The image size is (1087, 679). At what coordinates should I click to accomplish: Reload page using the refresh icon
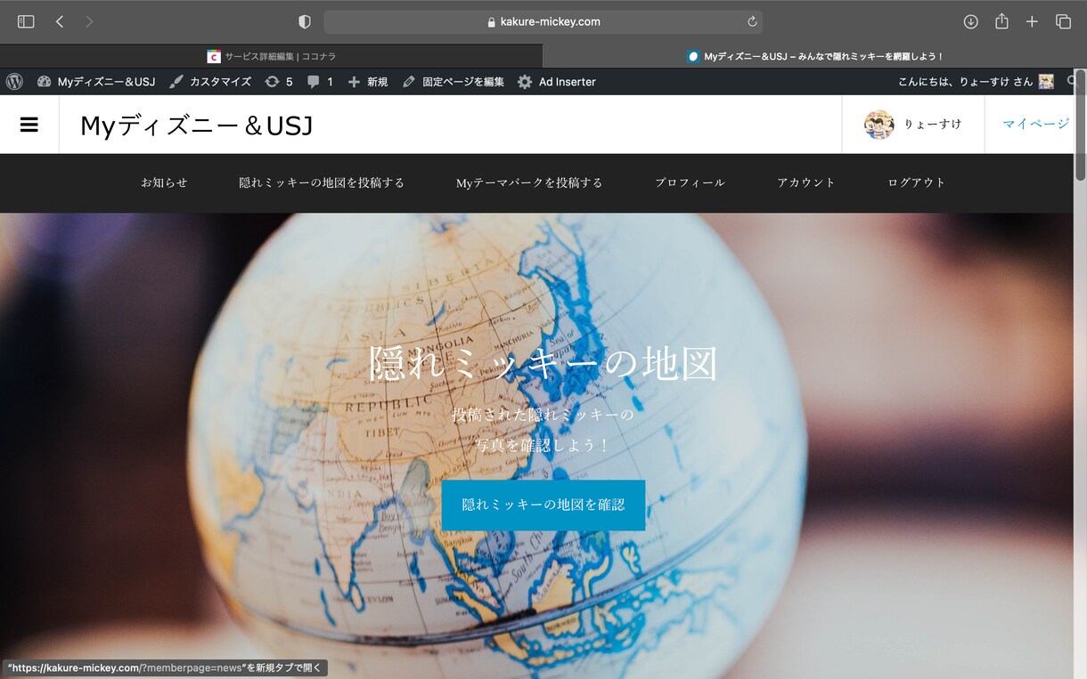click(x=752, y=21)
